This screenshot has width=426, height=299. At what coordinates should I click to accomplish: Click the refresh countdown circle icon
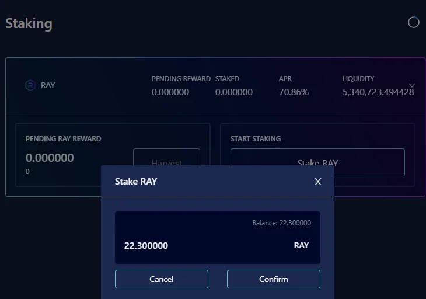414,22
